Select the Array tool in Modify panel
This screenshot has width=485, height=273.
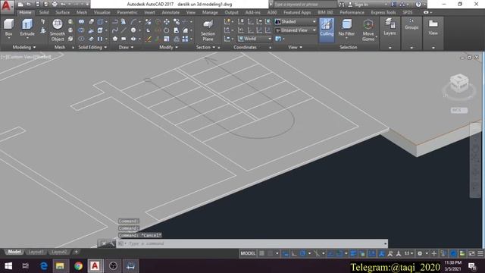[185, 39]
